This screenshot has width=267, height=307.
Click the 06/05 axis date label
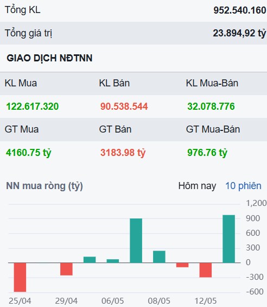pos(113,301)
